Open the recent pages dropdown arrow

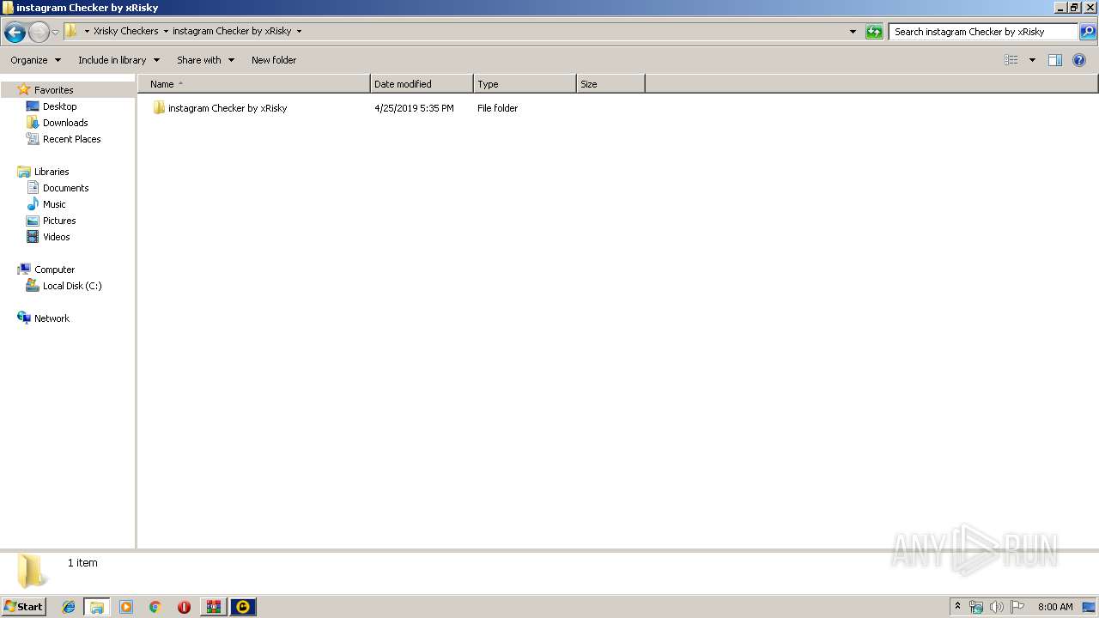click(55, 33)
